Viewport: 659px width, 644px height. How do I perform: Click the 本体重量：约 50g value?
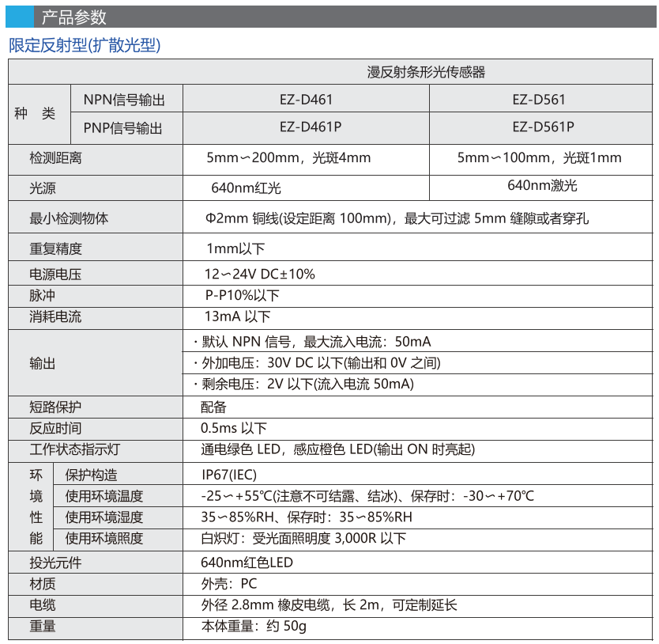(x=254, y=626)
